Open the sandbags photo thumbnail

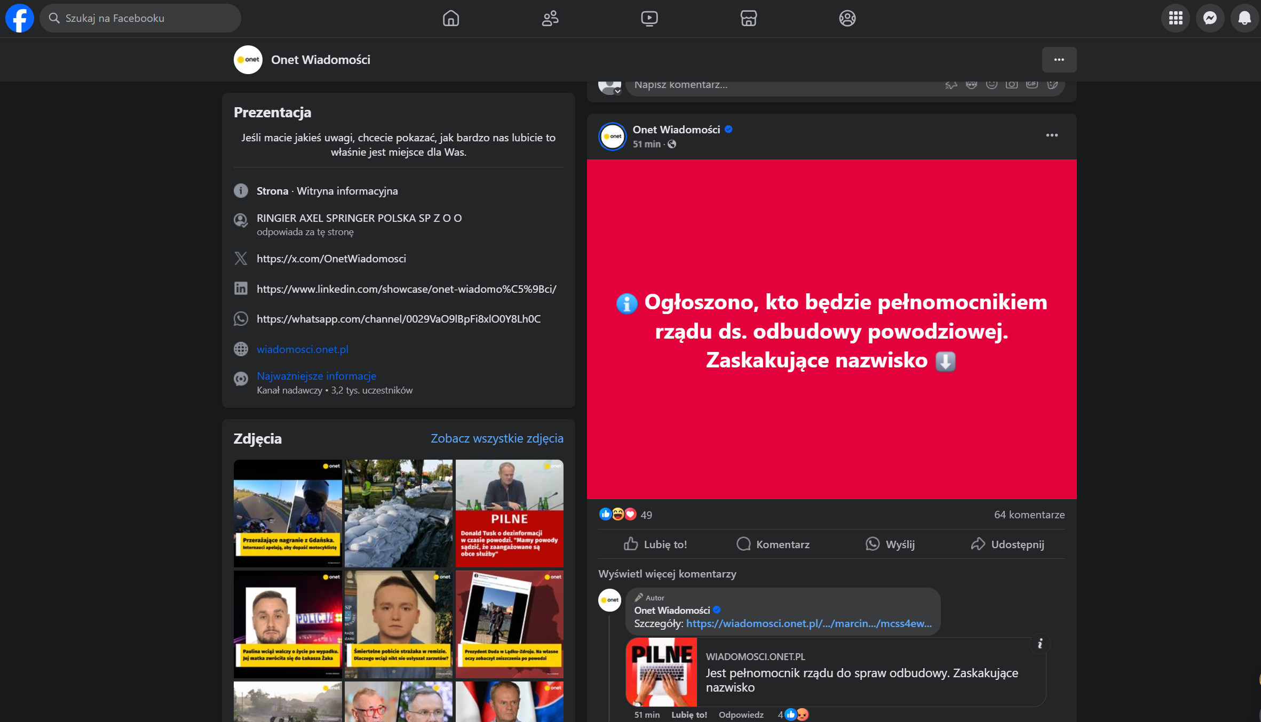(399, 514)
